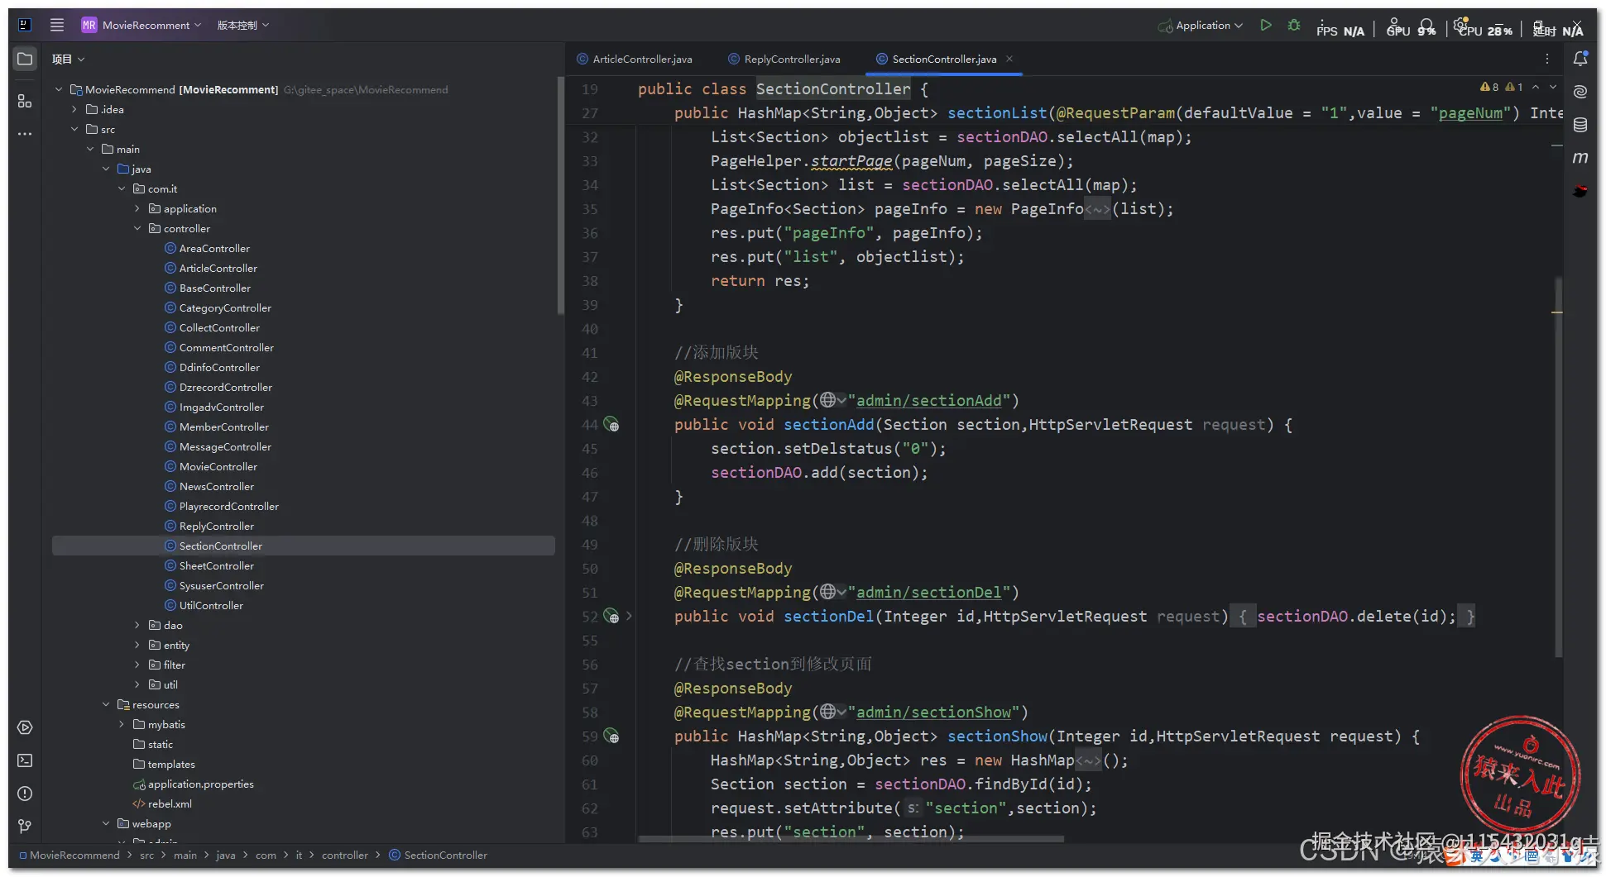The width and height of the screenshot is (1606, 877).
Task: Expand the application package in tree
Action: coord(137,208)
